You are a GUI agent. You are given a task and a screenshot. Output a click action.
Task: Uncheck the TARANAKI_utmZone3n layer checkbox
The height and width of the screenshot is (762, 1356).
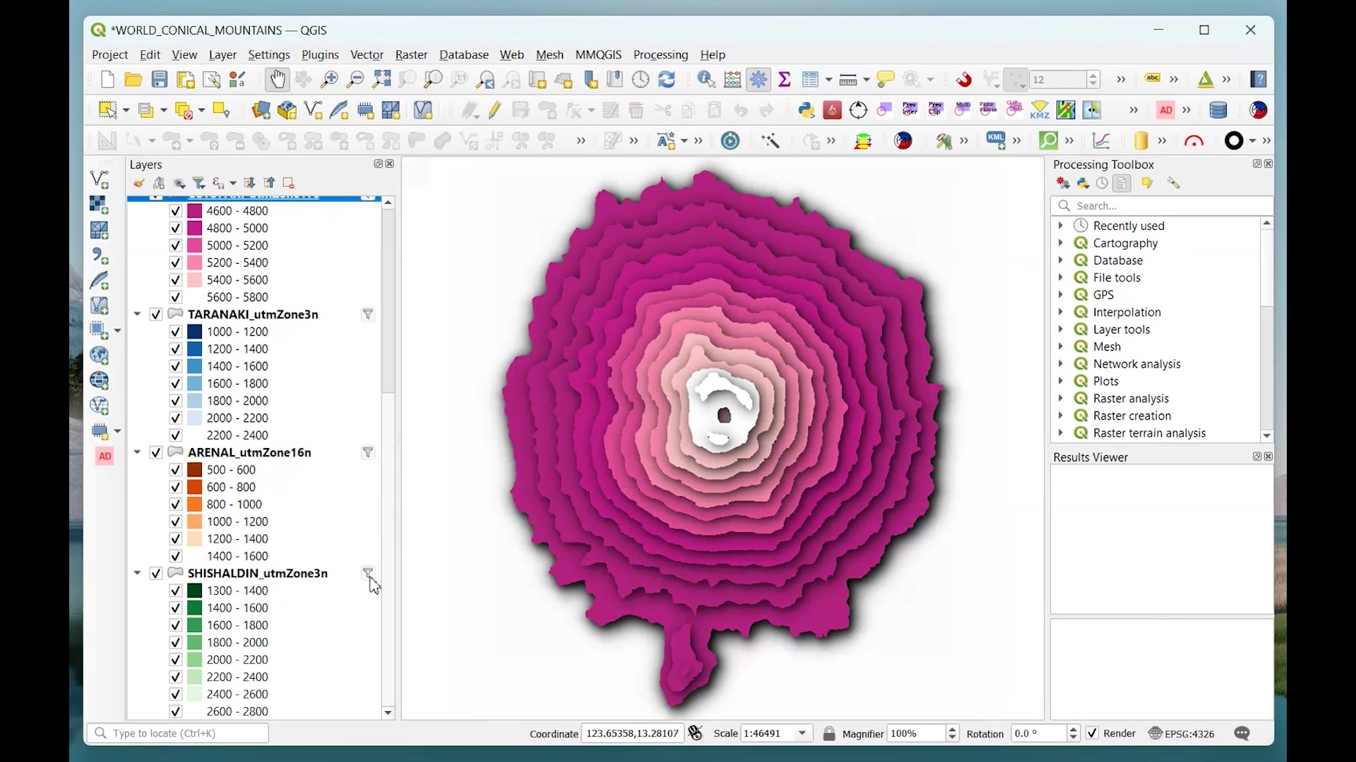pos(156,315)
